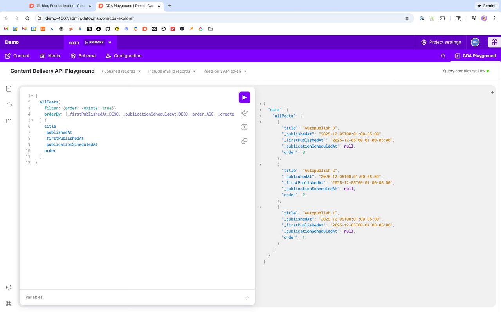Viewport: 501px width, 312px height.
Task: Click the allPosts line in the query editor
Action: click(50, 102)
